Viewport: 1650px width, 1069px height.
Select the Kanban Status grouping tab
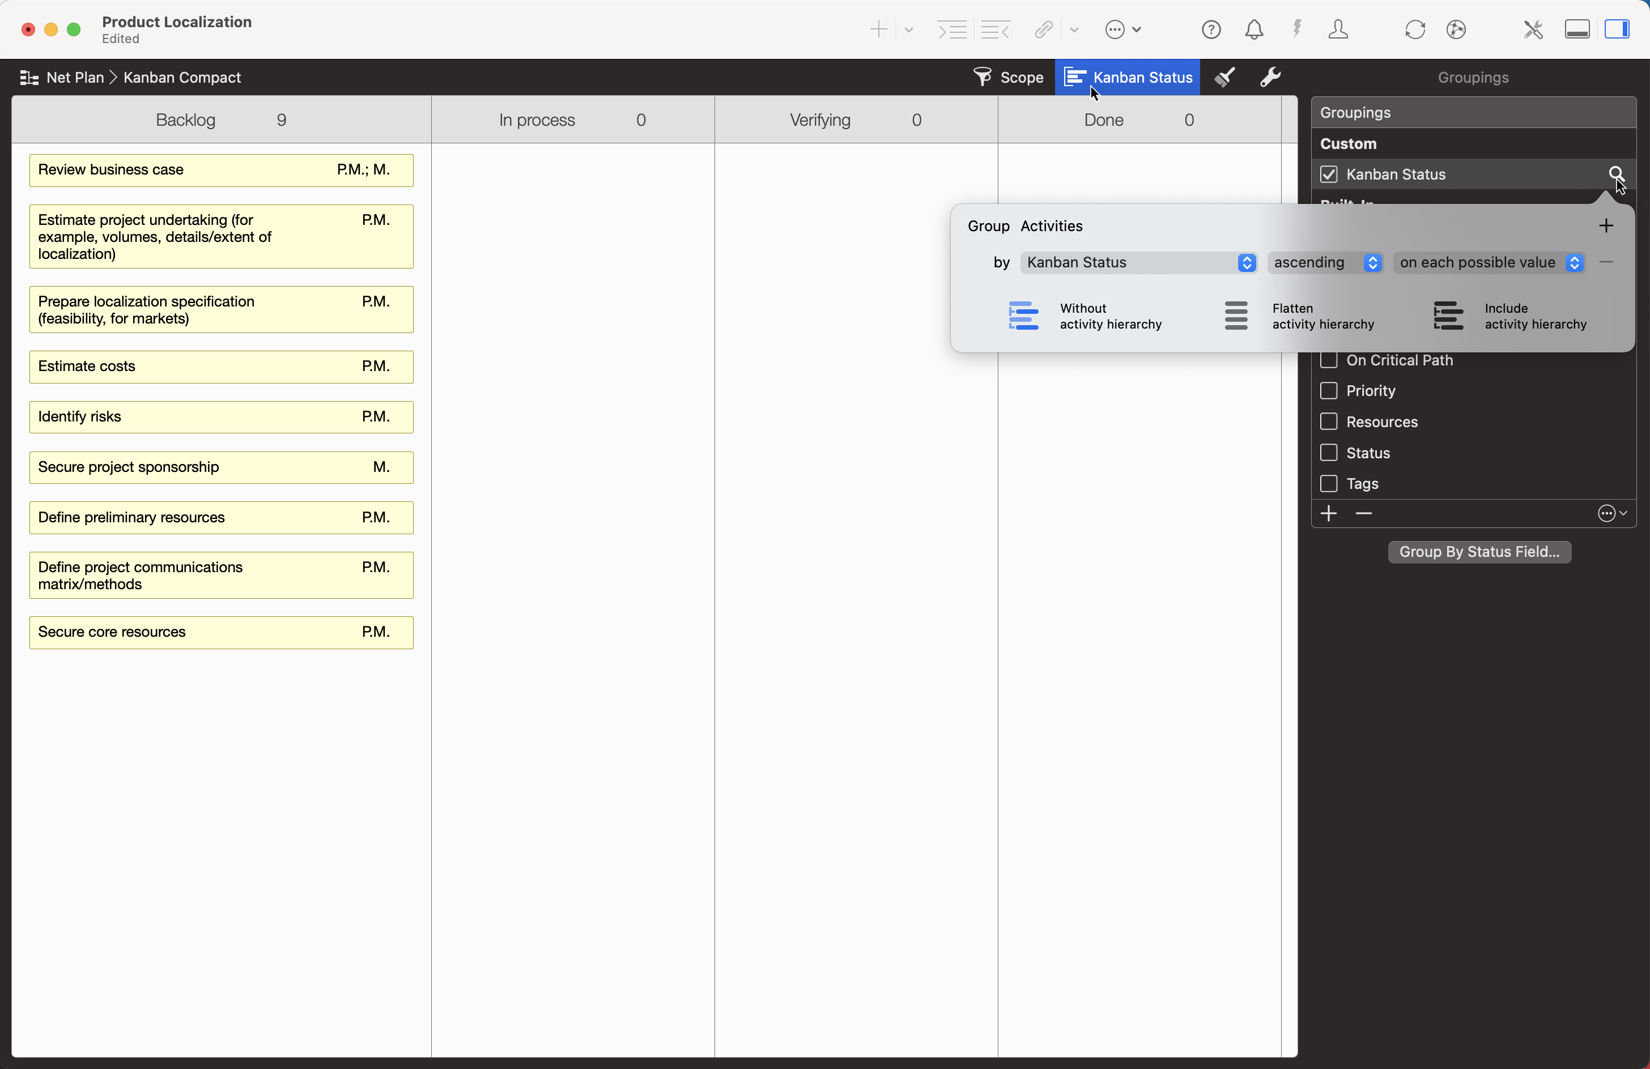[x=1127, y=77]
